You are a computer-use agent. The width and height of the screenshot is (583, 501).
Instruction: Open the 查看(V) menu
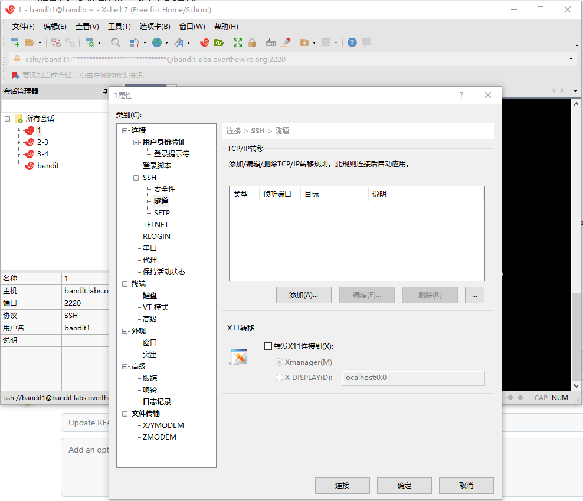[87, 27]
